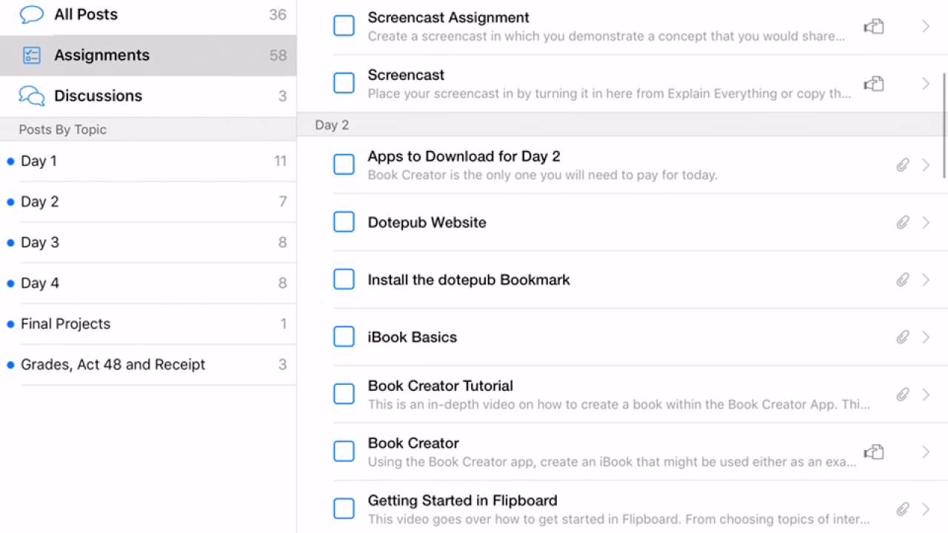The height and width of the screenshot is (533, 948).
Task: Mark Screencast item as done
Action: 344,83
